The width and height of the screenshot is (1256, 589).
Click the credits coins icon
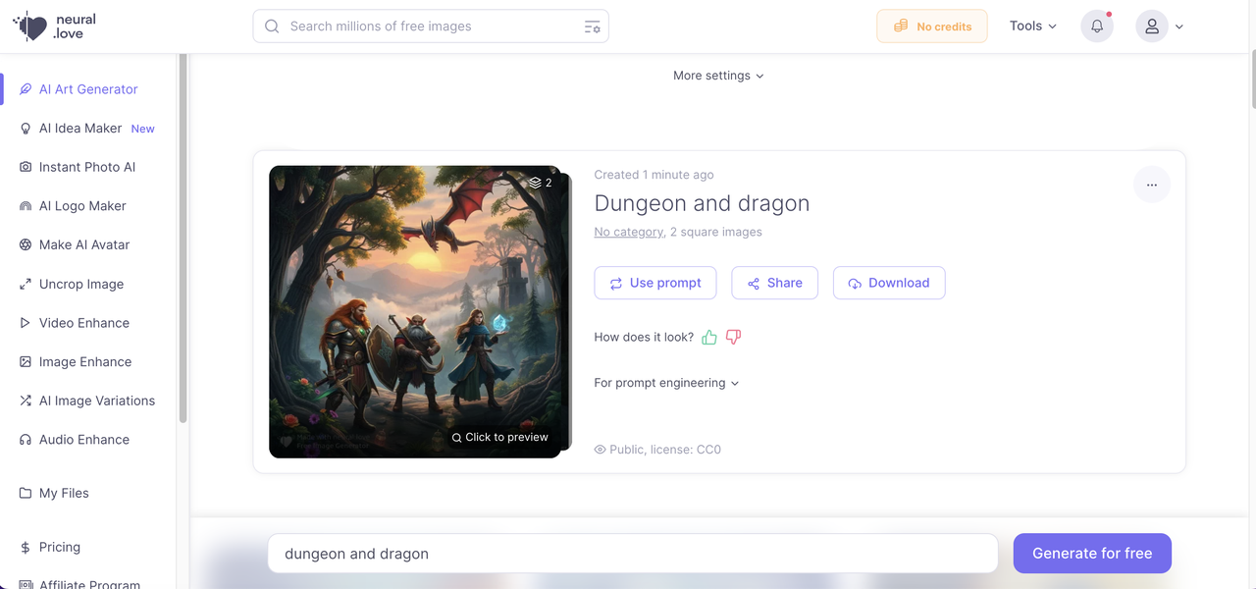[x=901, y=27]
